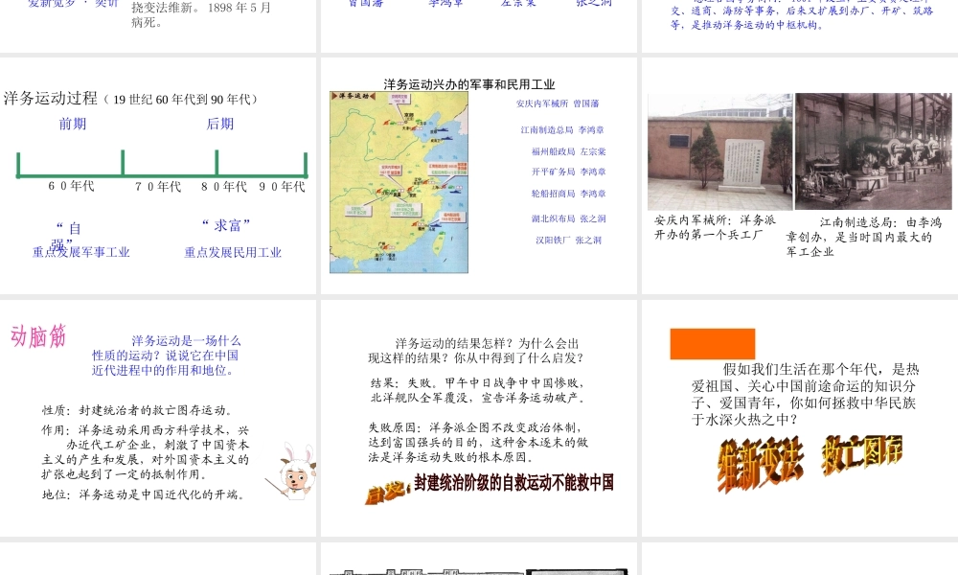Click the 福州船政局 左宗棠 list entry

tap(568, 151)
